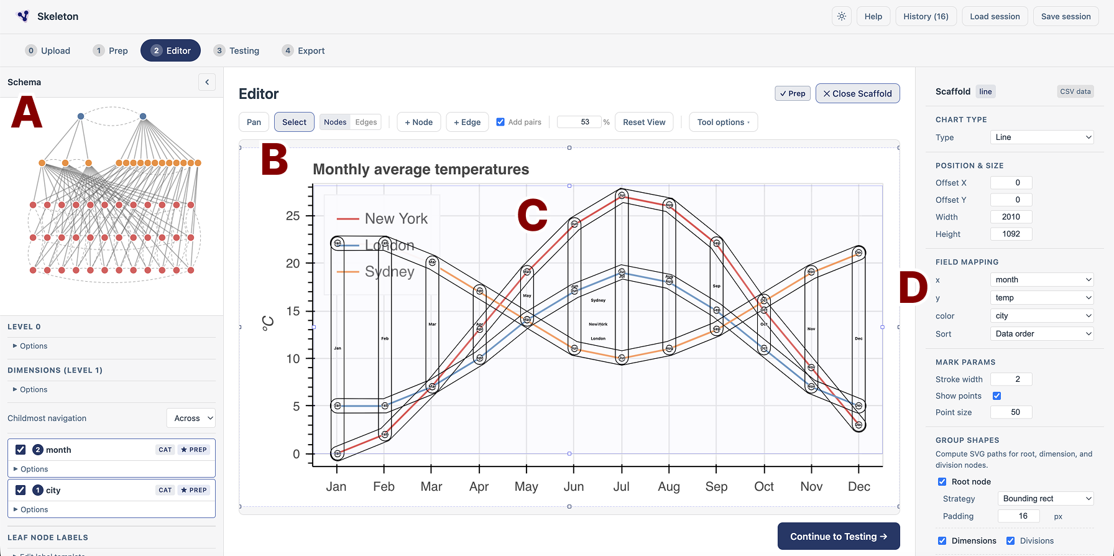Open the Sort dropdown
The height and width of the screenshot is (556, 1114).
click(x=1043, y=334)
